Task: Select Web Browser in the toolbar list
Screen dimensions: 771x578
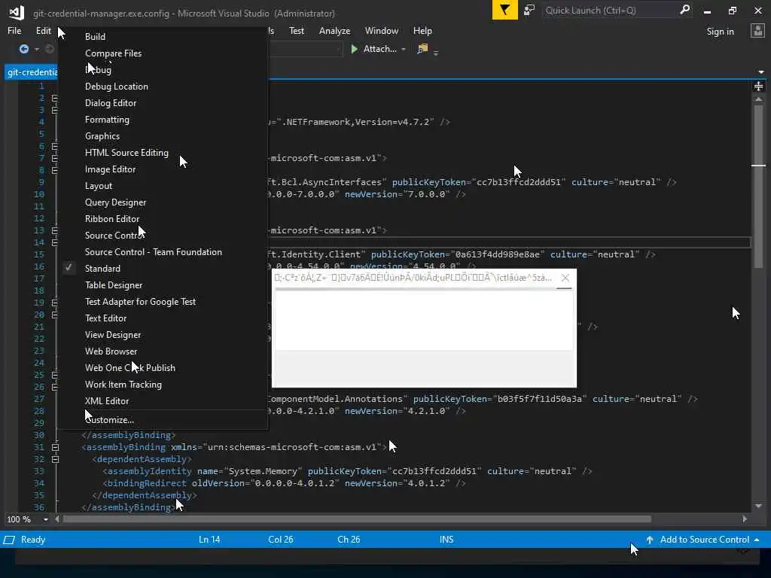Action: pos(163,351)
